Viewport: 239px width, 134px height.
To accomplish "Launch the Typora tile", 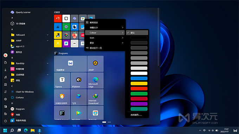I will pyautogui.click(x=62, y=80).
